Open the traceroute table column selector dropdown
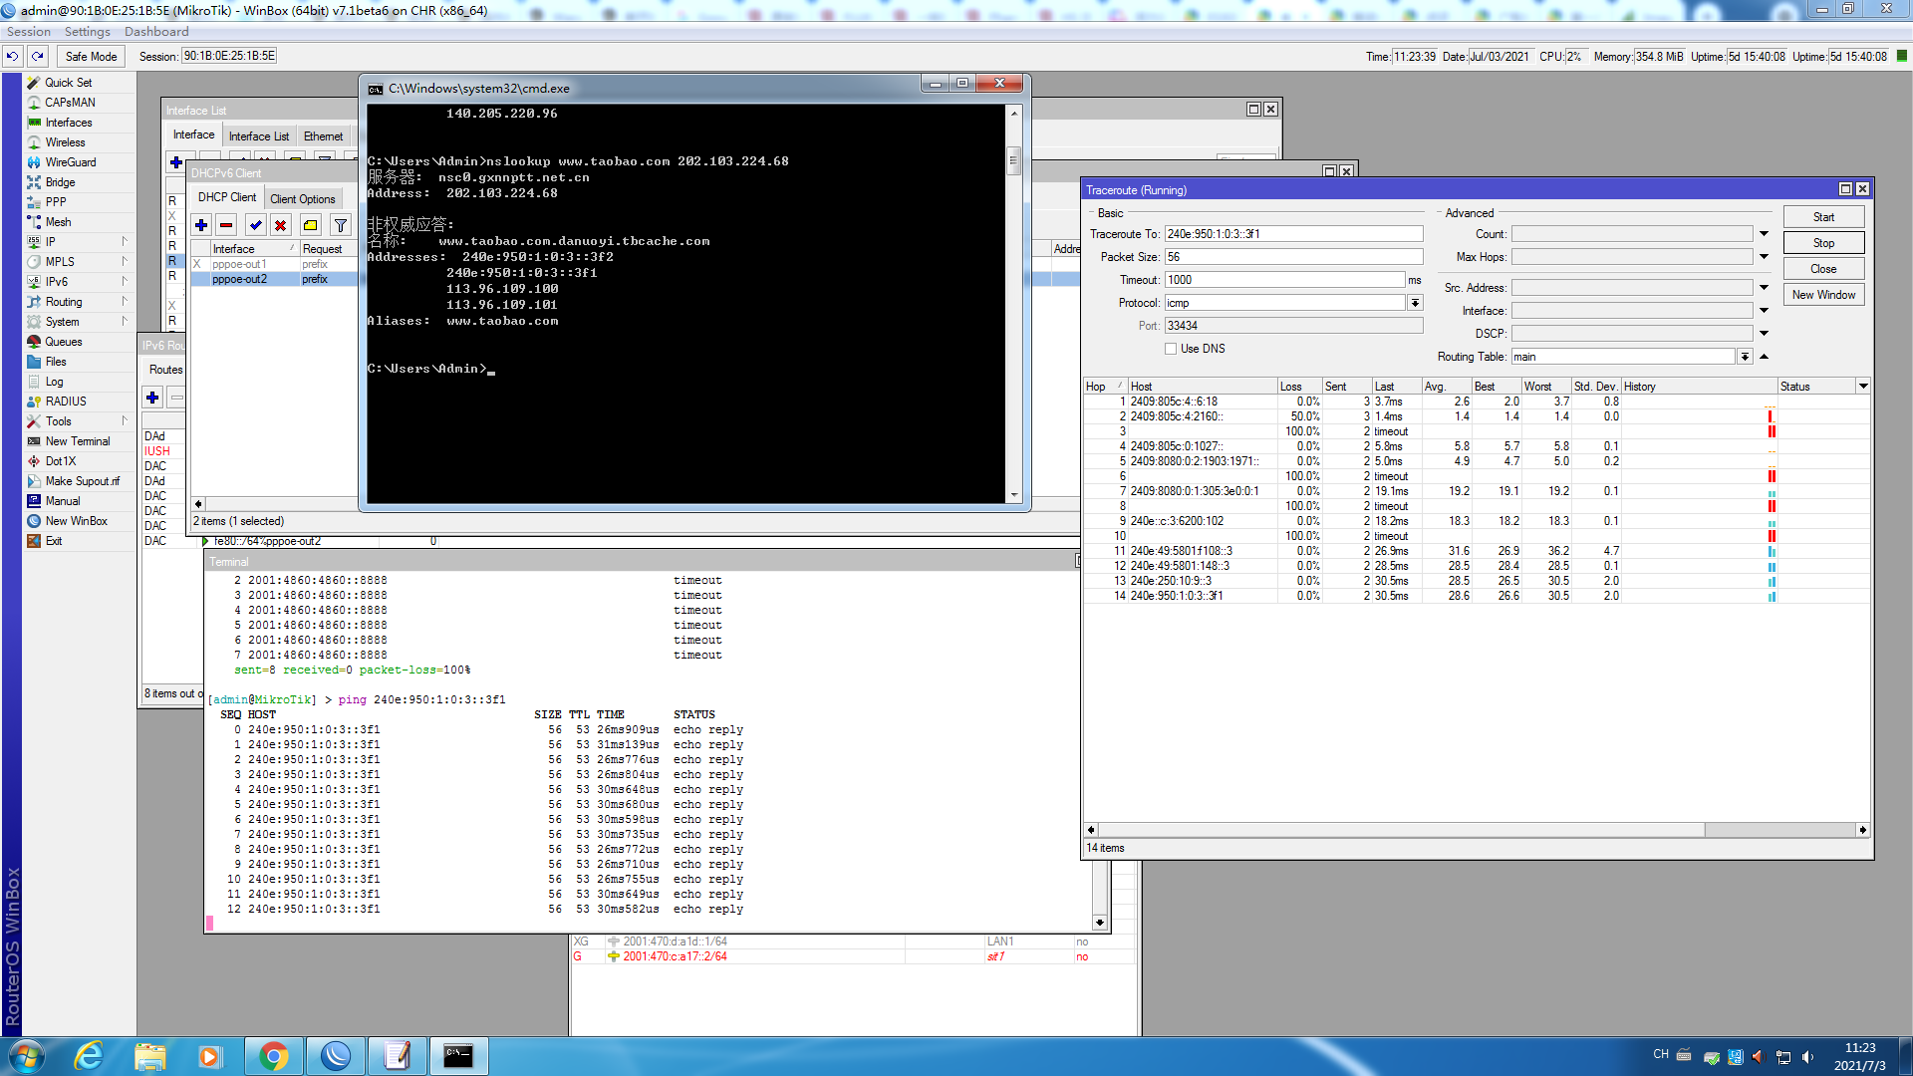 (1863, 387)
